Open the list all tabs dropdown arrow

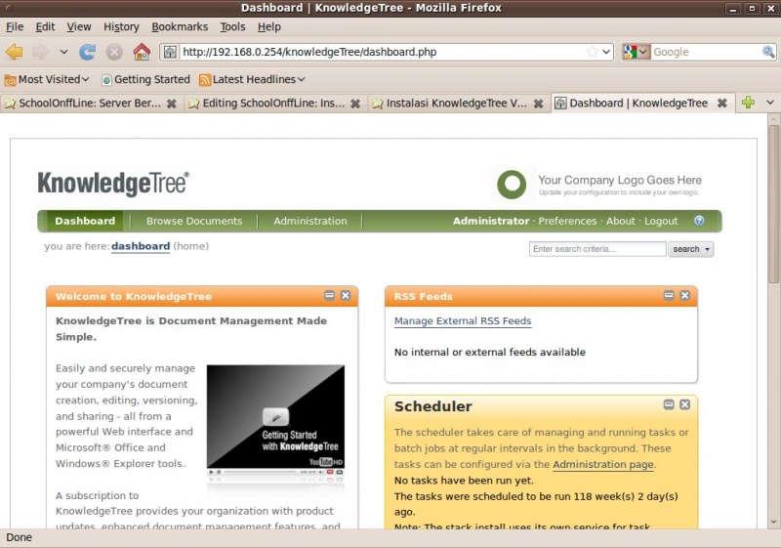tap(770, 103)
